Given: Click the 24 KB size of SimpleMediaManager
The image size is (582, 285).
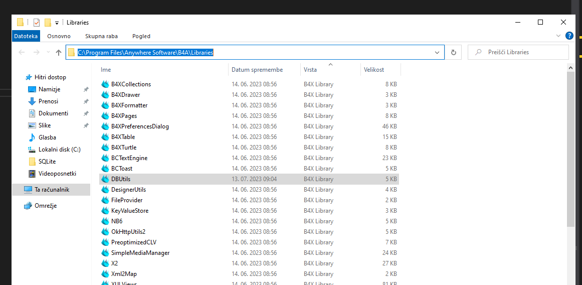Looking at the screenshot, I should pyautogui.click(x=390, y=253).
